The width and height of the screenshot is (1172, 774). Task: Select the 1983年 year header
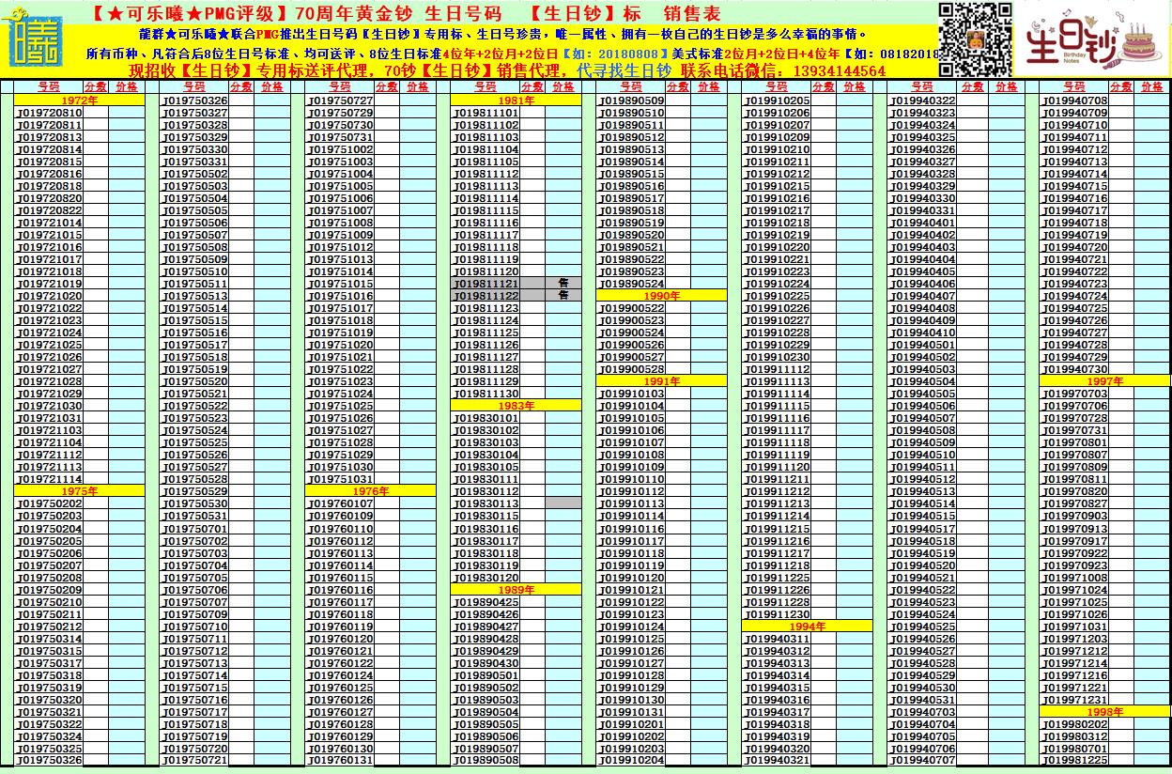coord(517,406)
